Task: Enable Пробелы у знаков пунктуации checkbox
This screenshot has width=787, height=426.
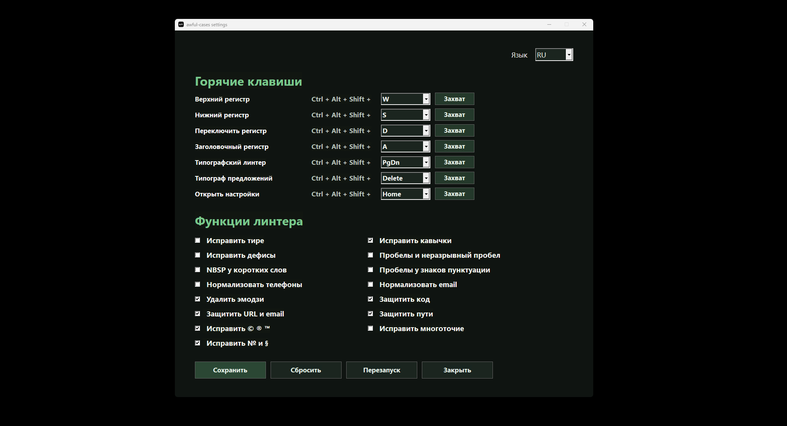Action: 371,270
